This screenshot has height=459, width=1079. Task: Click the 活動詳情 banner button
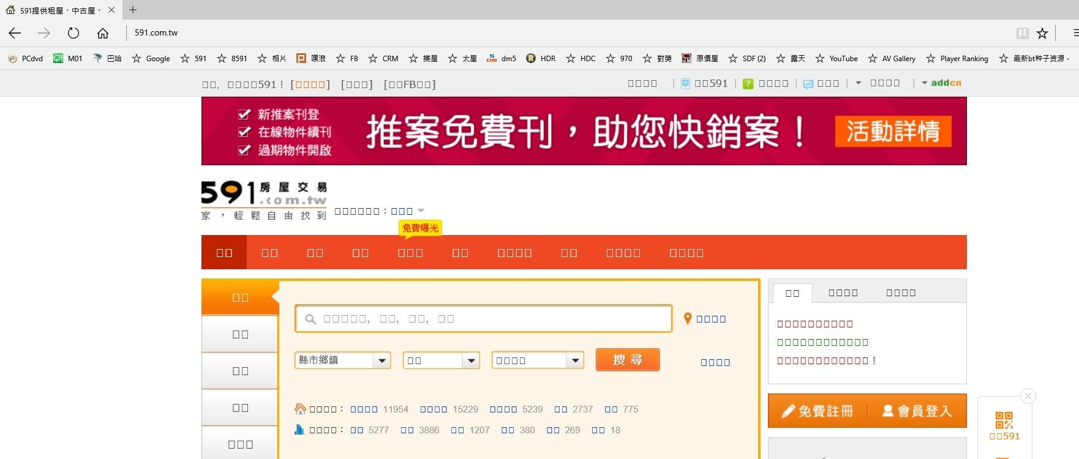(893, 131)
